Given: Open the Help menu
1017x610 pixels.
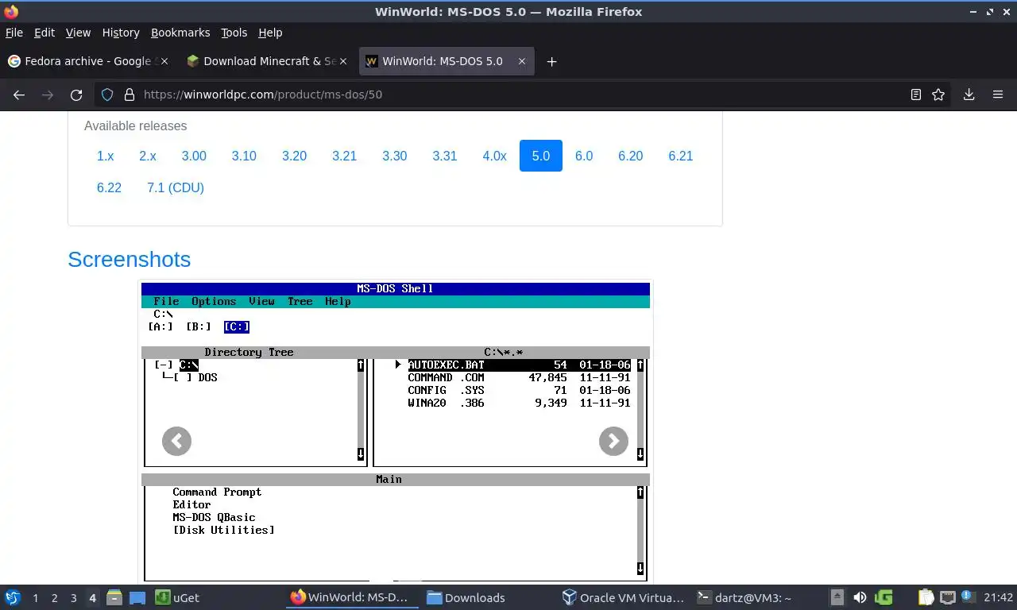Looking at the screenshot, I should point(270,33).
